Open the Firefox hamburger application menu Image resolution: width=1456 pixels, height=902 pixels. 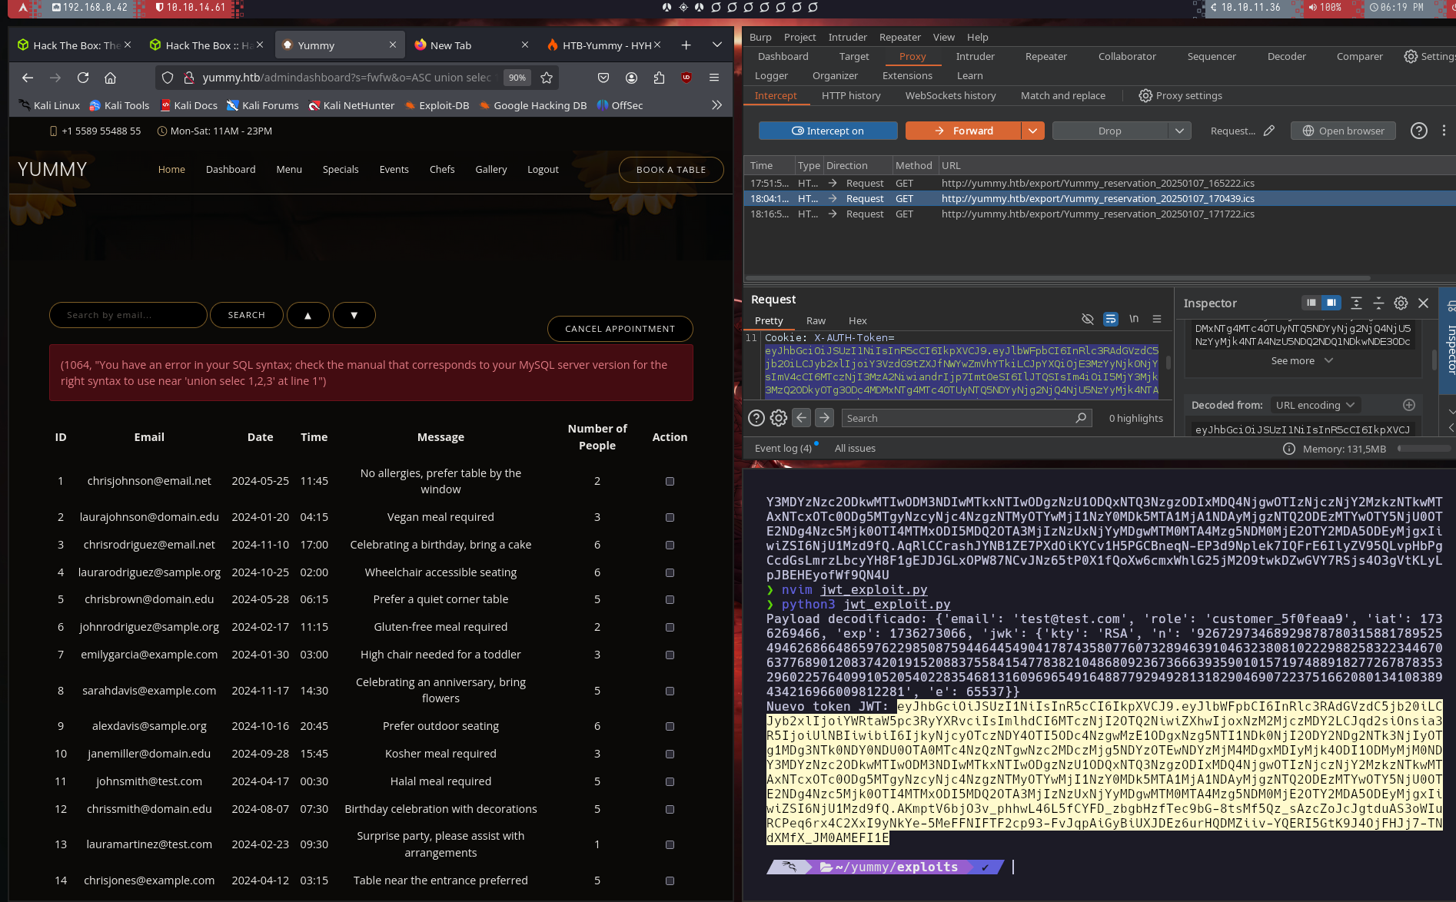714,78
